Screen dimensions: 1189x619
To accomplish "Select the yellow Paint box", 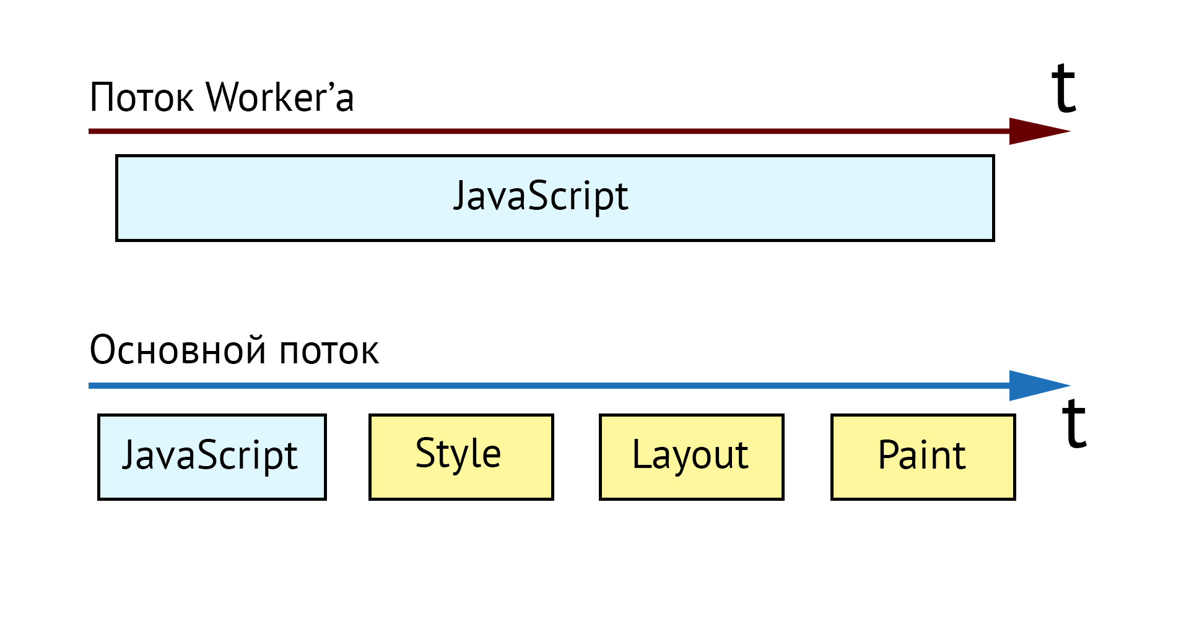I will coord(923,457).
